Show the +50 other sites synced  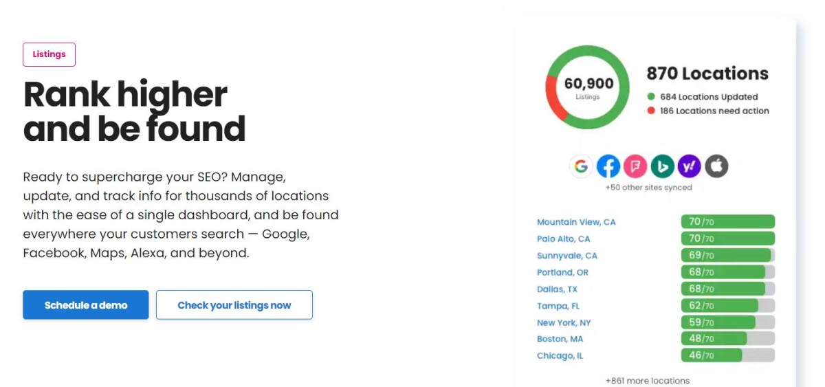[x=648, y=187]
